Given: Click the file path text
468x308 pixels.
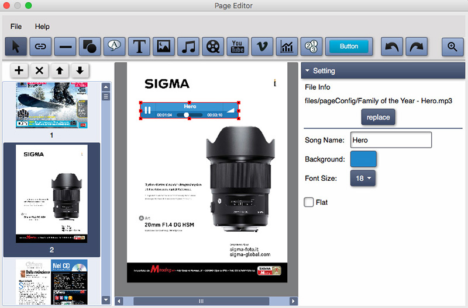Looking at the screenshot, I should 378,101.
